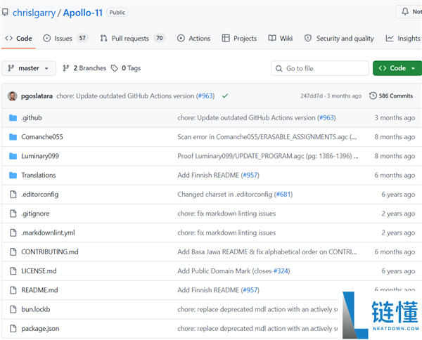The width and height of the screenshot is (422, 340).
Task: Open .gitignore 'fix markdown linting issues' commit
Action: point(226,214)
